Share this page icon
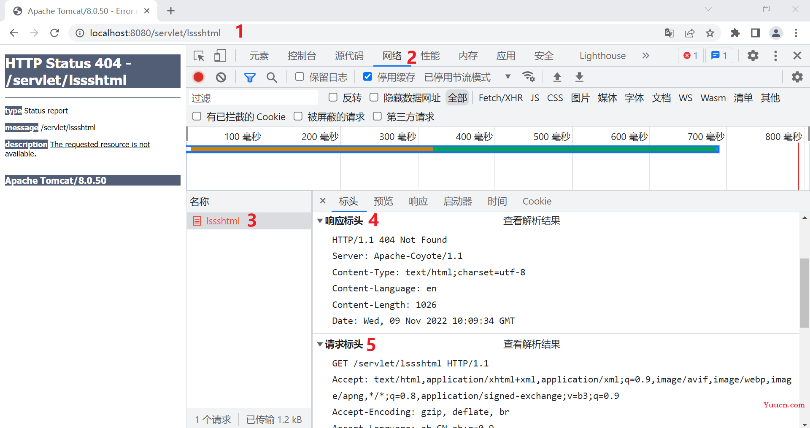 pos(690,33)
